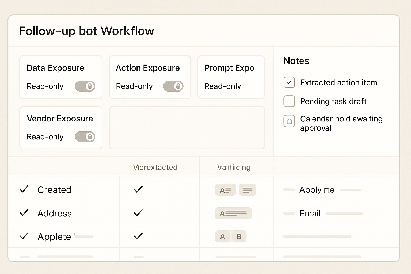Uncheck the Extracted action item checkbox
Viewport: 411px width, 274px height.
point(289,82)
